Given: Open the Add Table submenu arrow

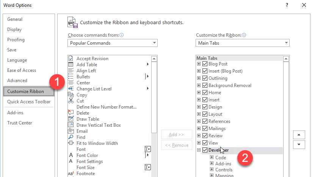Looking at the screenshot, I should click(x=147, y=64).
